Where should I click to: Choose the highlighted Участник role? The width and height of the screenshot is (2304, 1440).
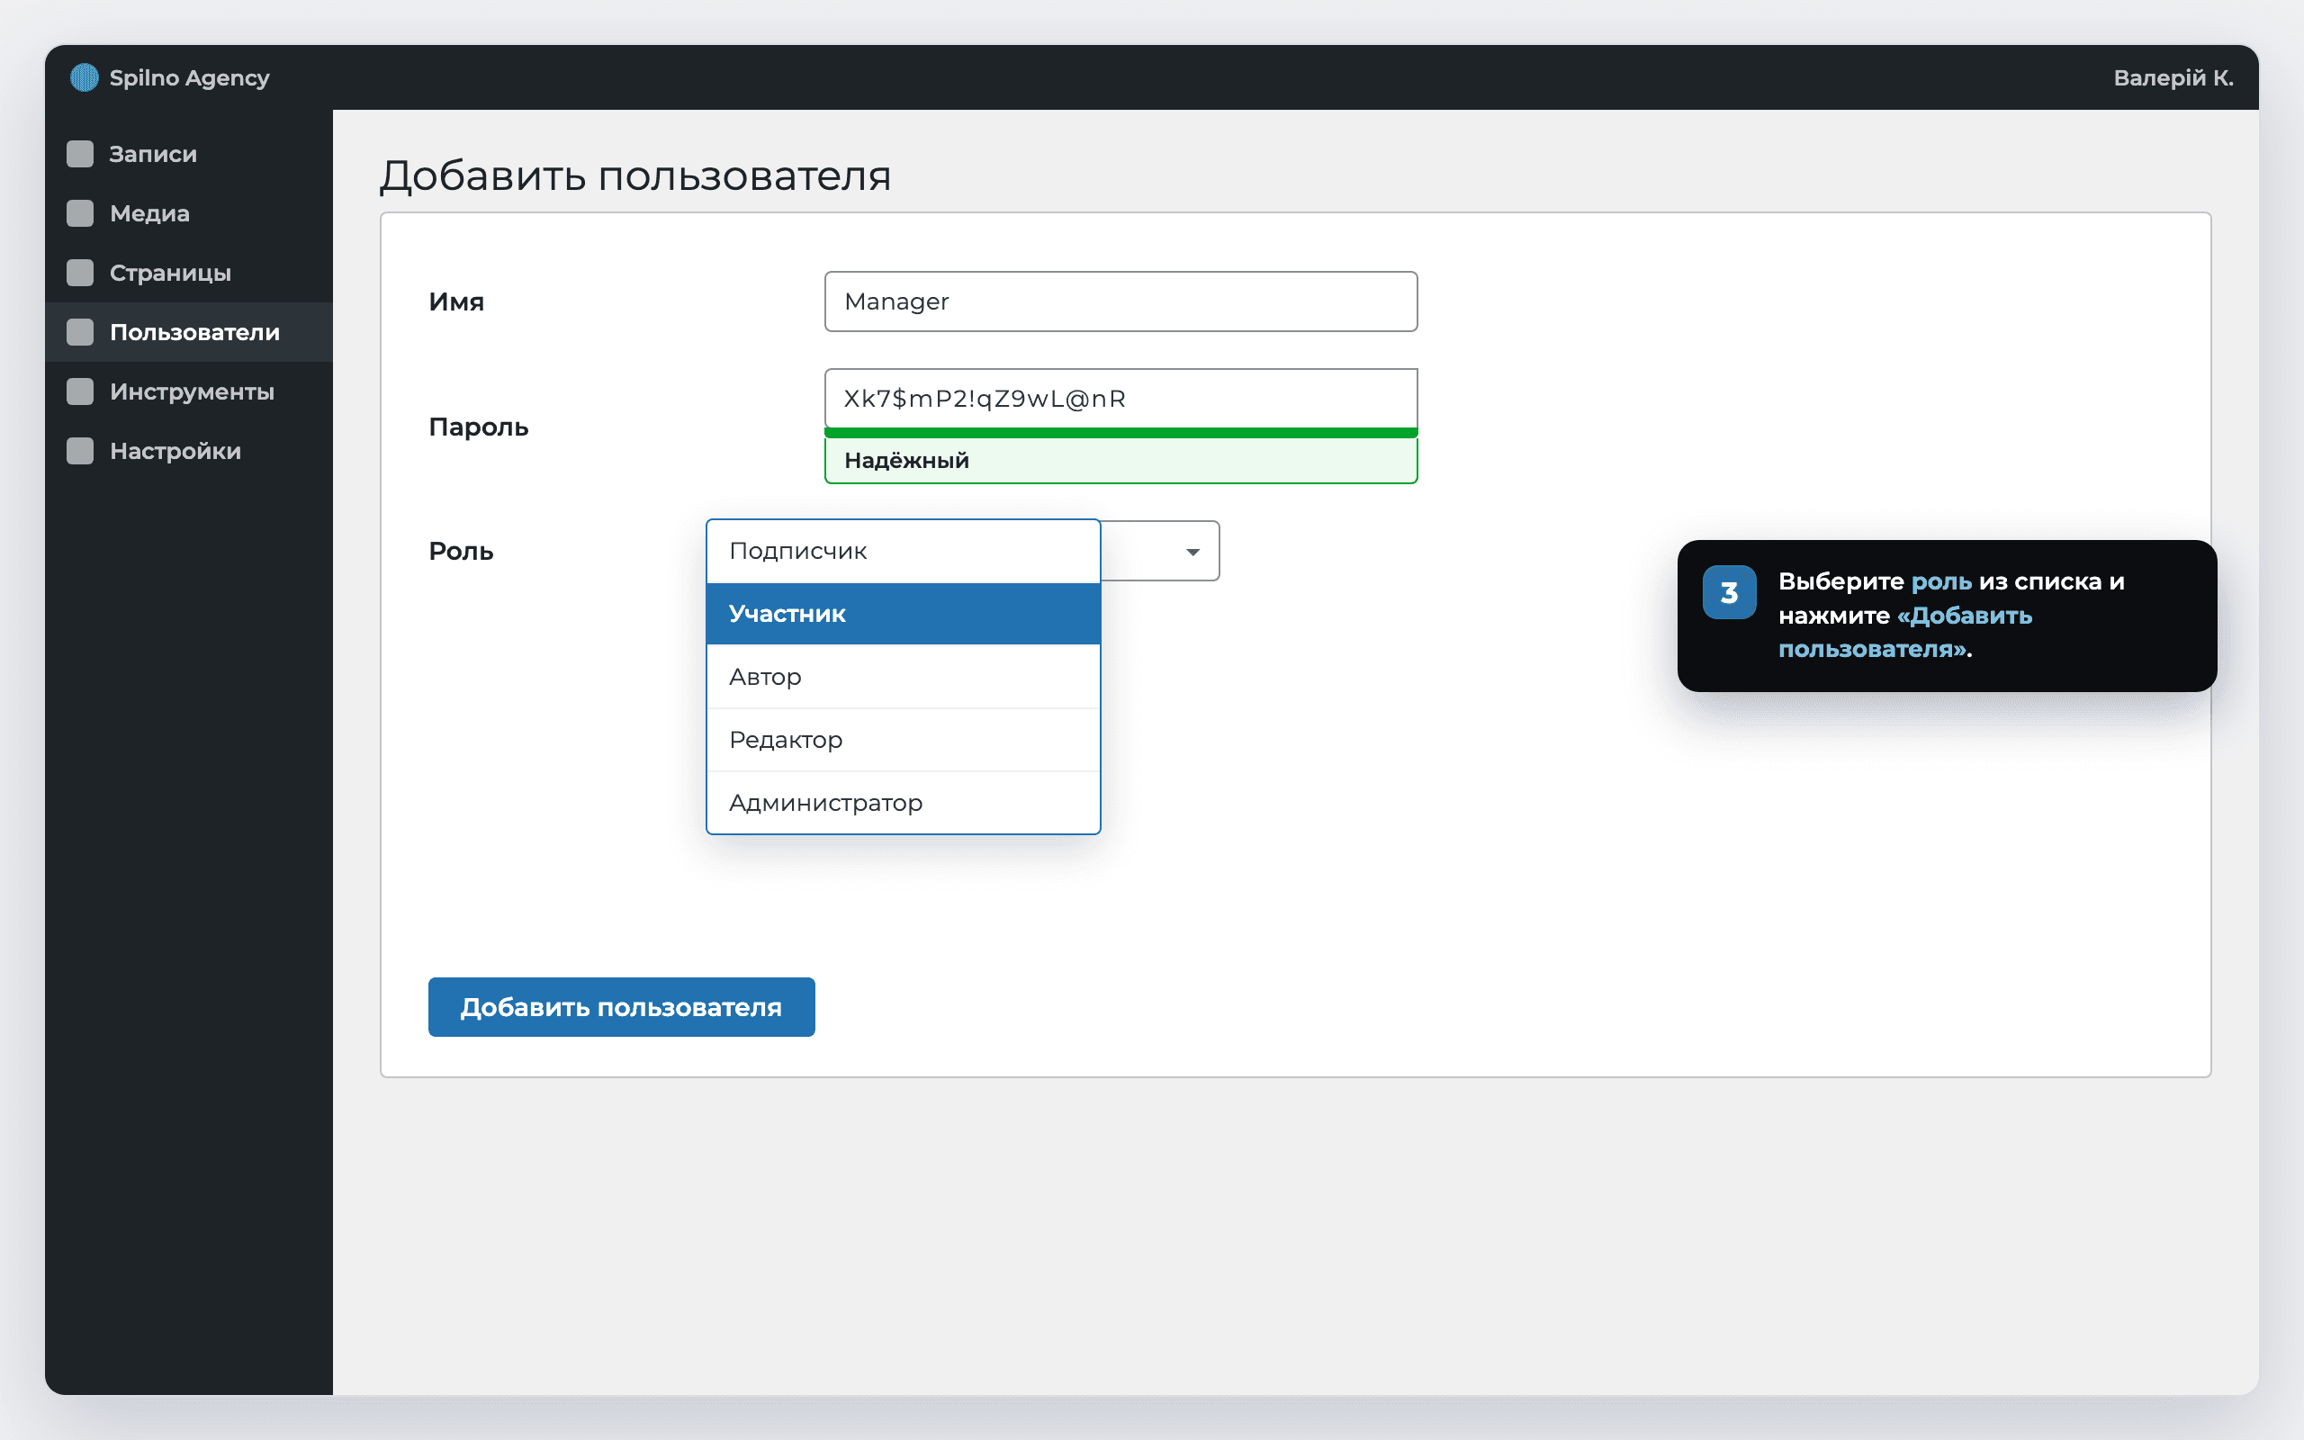click(x=903, y=613)
